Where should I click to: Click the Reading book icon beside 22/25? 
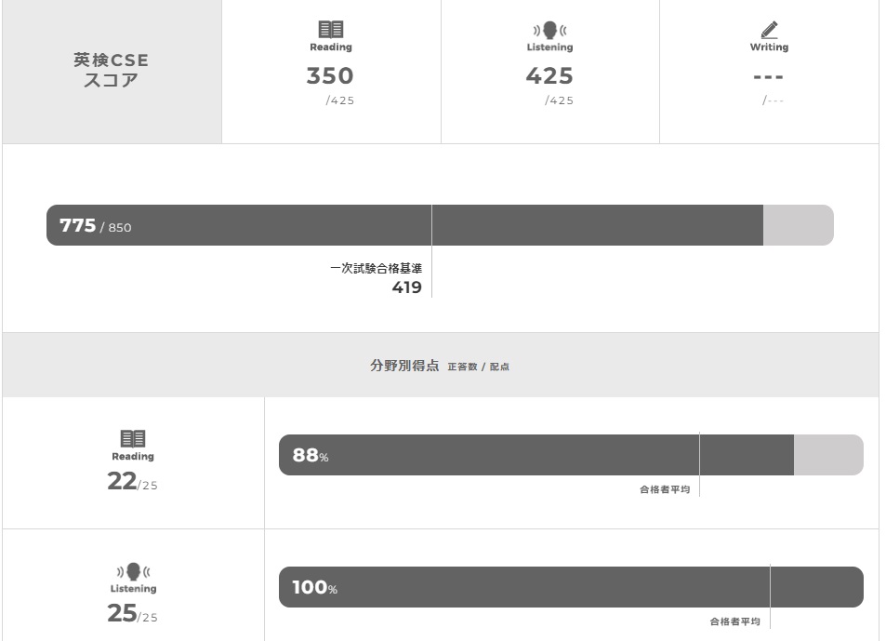(x=133, y=438)
